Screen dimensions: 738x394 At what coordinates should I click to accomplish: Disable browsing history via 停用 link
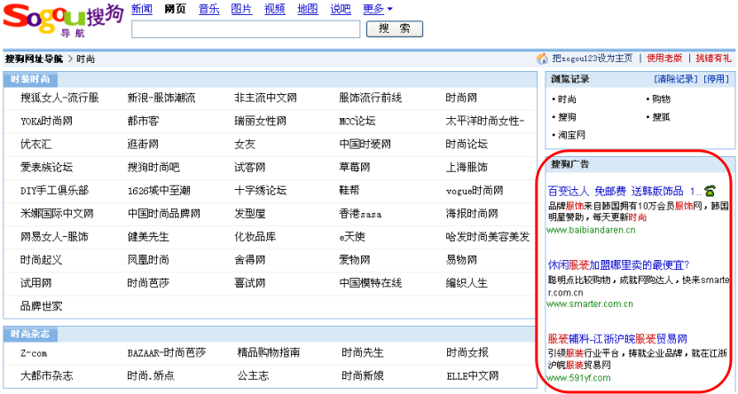(716, 79)
